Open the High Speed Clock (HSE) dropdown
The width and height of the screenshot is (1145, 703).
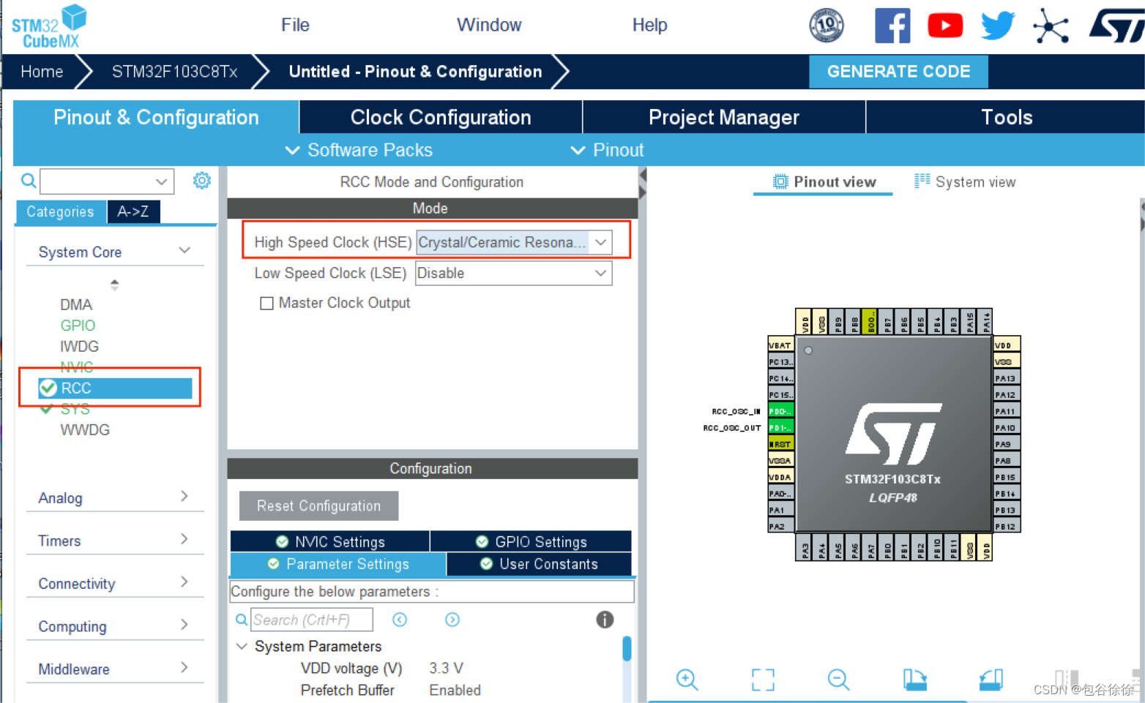(514, 242)
